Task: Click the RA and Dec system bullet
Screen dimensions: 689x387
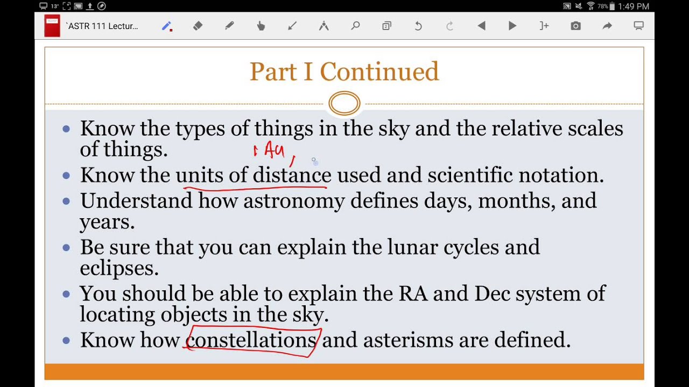Action: pyautogui.click(x=342, y=304)
